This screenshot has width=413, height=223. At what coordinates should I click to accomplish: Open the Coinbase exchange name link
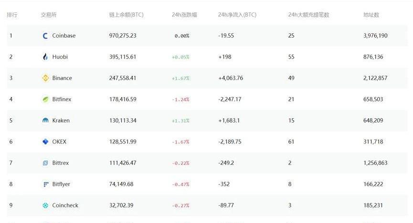coord(64,36)
